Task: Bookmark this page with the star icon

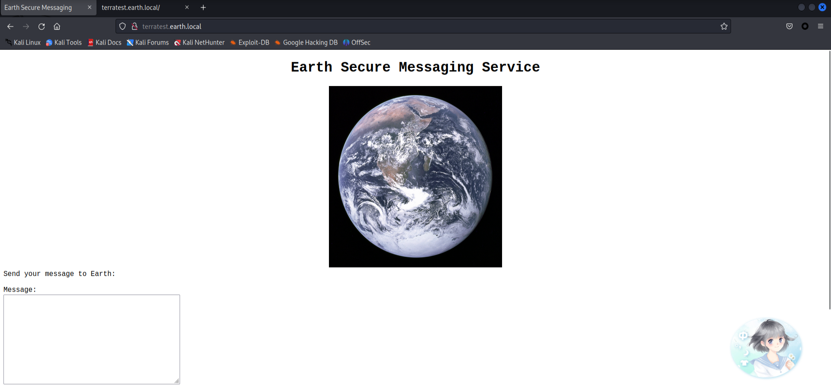Action: [x=724, y=26]
